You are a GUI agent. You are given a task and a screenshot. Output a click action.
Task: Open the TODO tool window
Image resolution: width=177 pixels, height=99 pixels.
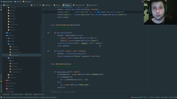[6, 94]
